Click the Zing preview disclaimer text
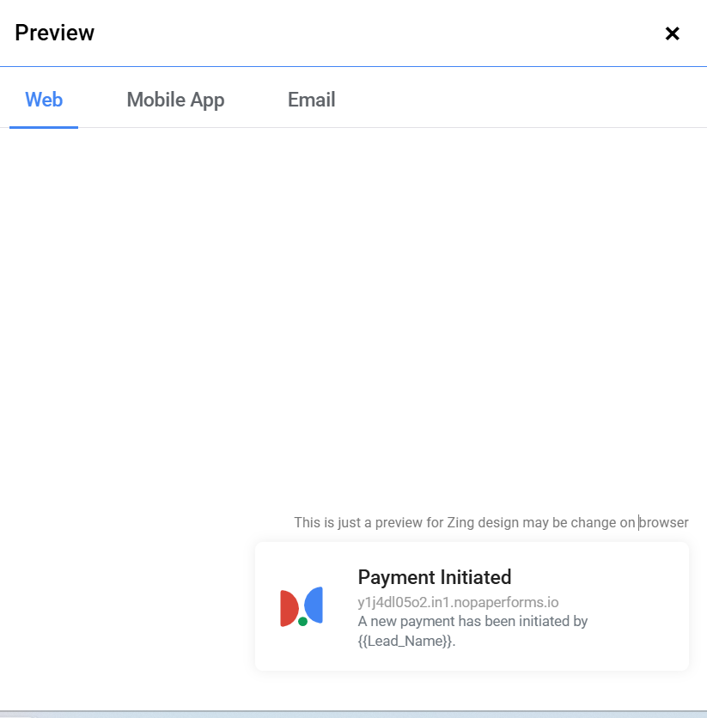The height and width of the screenshot is (718, 707). 491,522
